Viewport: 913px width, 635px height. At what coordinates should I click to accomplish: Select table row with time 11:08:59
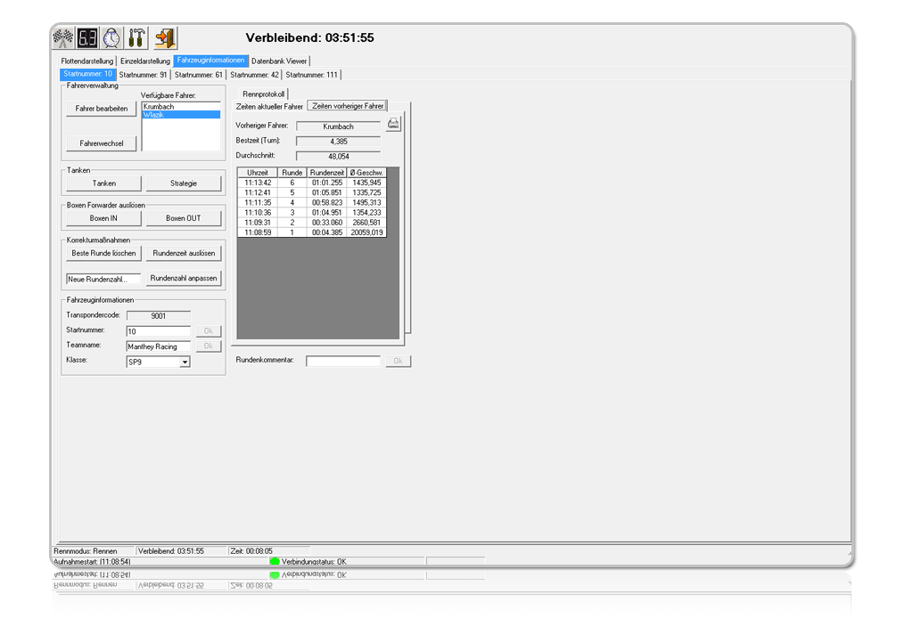tap(312, 232)
